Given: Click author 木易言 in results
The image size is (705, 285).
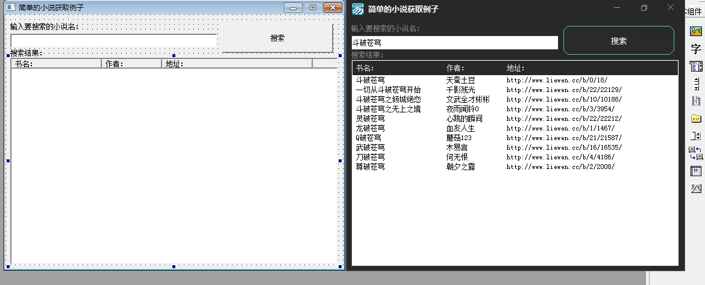Looking at the screenshot, I should click(x=457, y=147).
